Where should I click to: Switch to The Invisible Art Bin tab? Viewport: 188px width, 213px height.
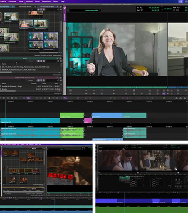pyautogui.click(x=25, y=7)
